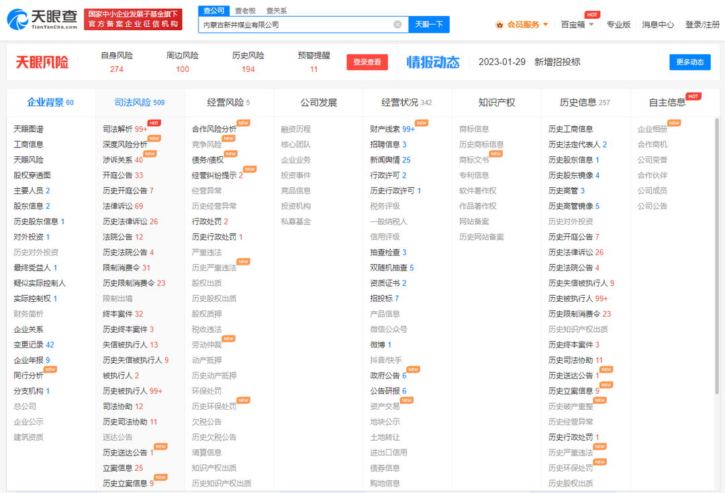Open the 专业版 page
This screenshot has width=725, height=493.
click(618, 23)
